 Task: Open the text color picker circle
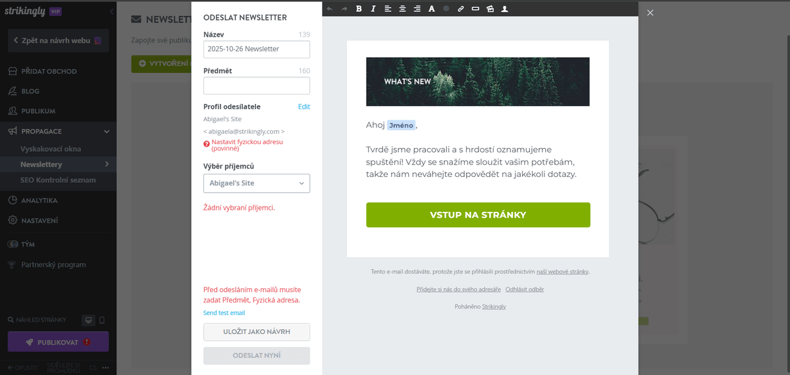point(446,9)
